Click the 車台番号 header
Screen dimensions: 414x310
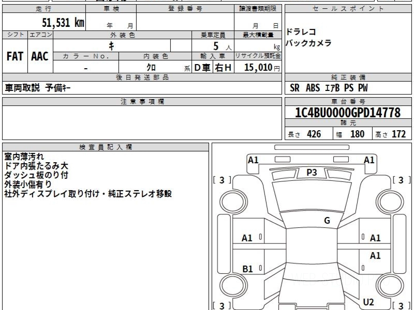(x=348, y=102)
